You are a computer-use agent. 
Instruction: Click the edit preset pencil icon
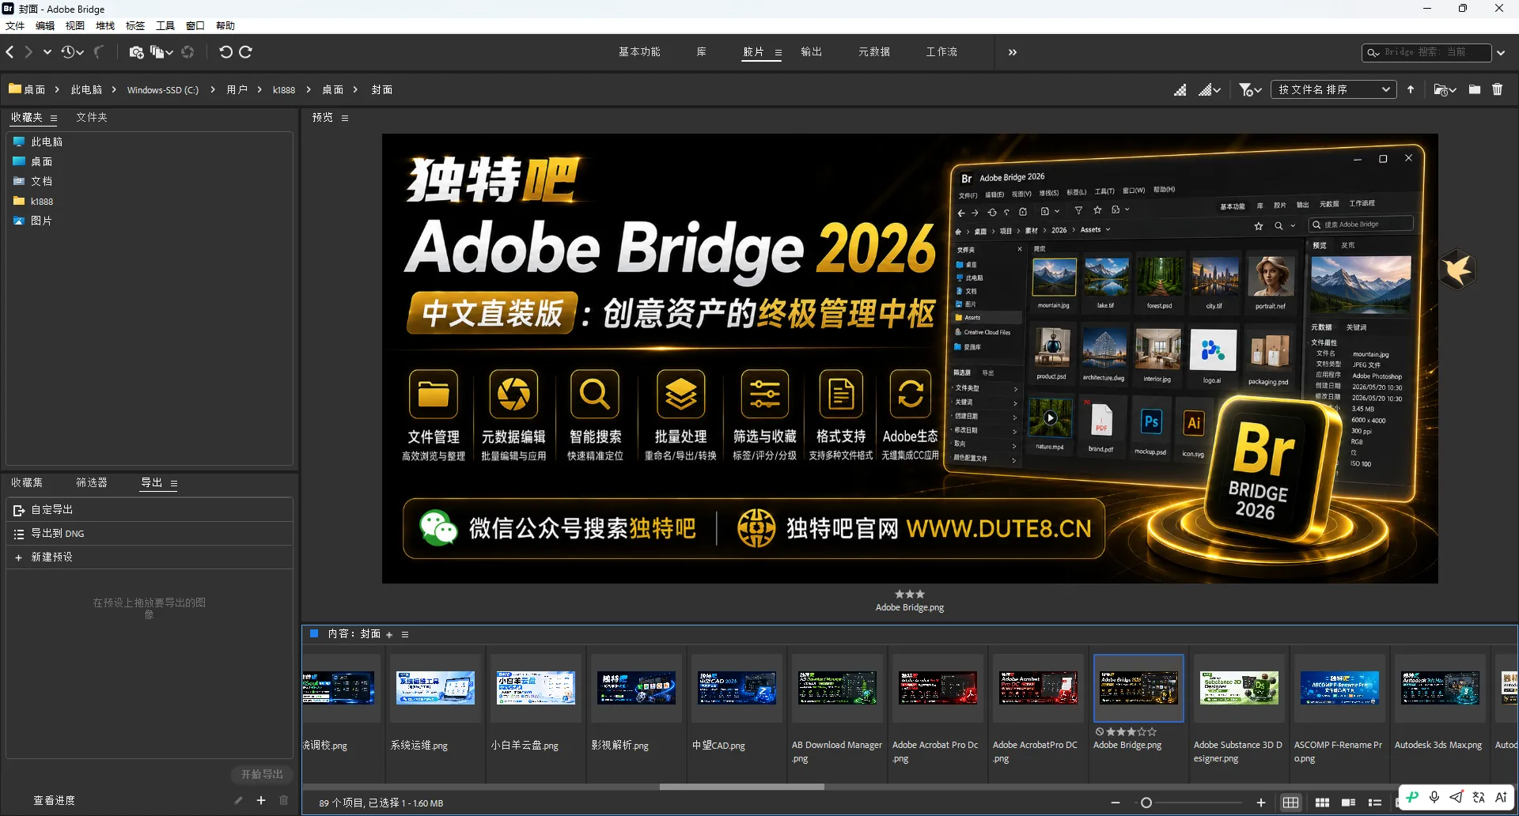point(238,800)
